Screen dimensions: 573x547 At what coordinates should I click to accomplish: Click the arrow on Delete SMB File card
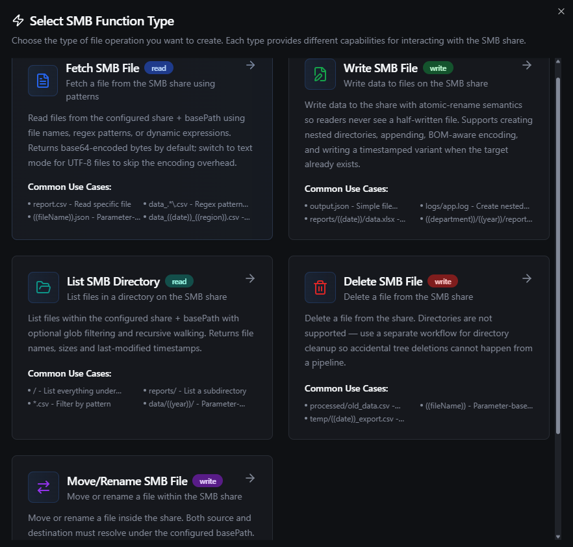[x=527, y=278]
